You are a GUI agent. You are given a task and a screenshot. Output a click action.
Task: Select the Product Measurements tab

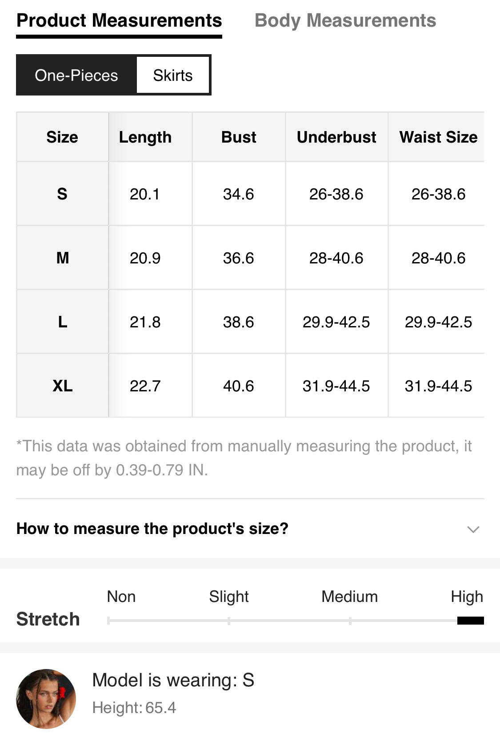point(119,20)
